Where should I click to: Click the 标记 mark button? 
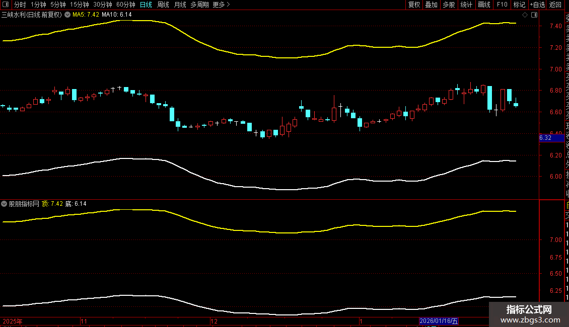pos(519,5)
